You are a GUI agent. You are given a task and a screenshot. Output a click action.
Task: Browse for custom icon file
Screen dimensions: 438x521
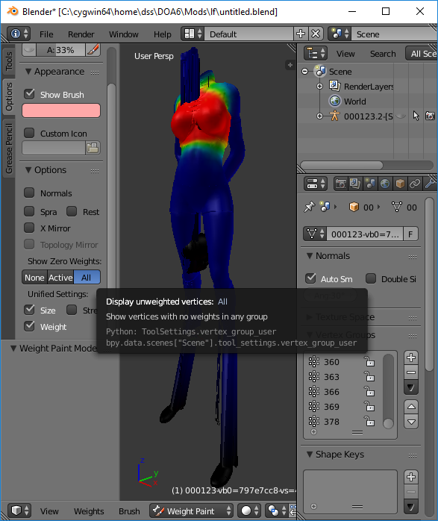[93, 148]
